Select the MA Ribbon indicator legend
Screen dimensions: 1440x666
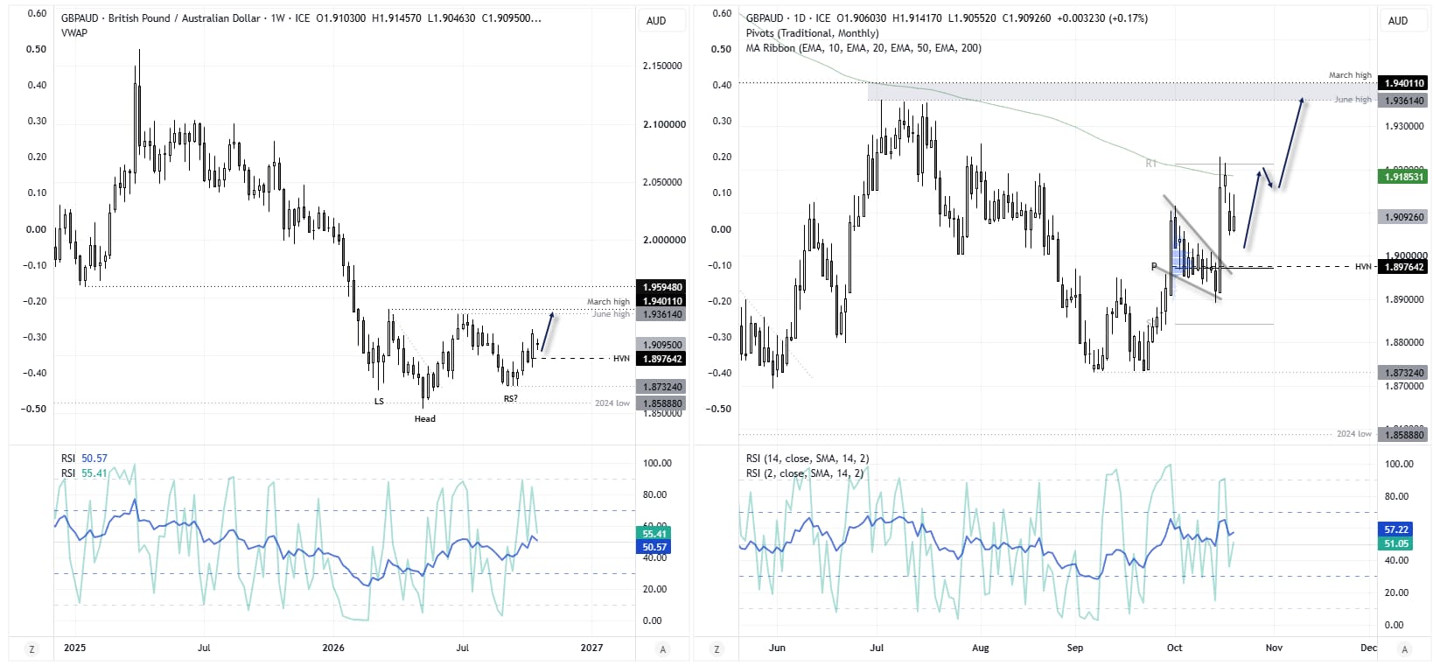point(863,48)
